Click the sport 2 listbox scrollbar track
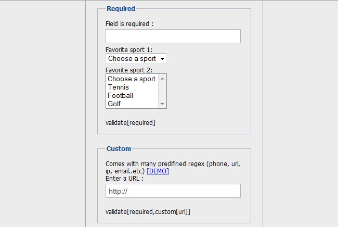 click(163, 92)
